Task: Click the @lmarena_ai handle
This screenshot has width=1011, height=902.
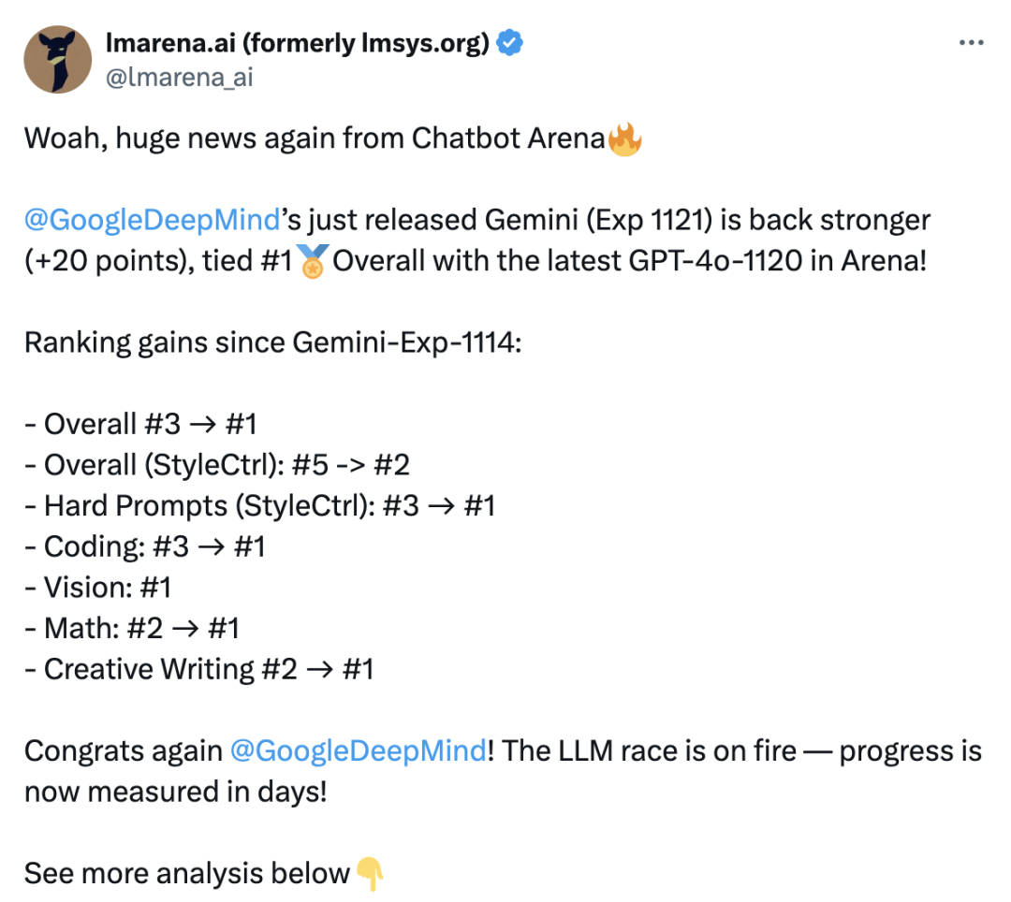Action: point(179,78)
